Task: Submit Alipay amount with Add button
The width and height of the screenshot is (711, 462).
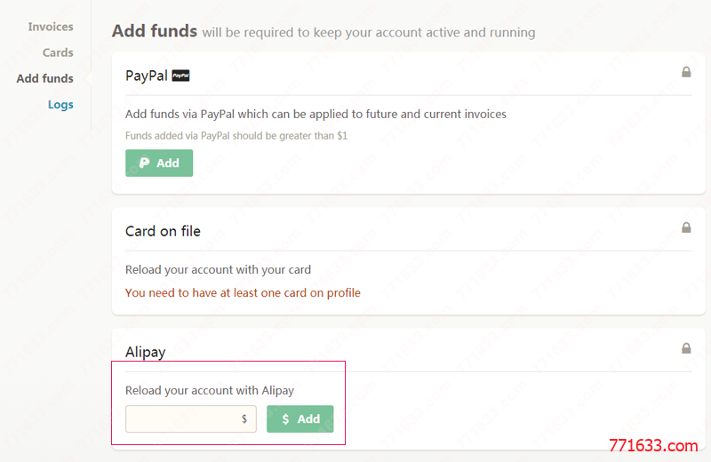Action: pyautogui.click(x=300, y=419)
